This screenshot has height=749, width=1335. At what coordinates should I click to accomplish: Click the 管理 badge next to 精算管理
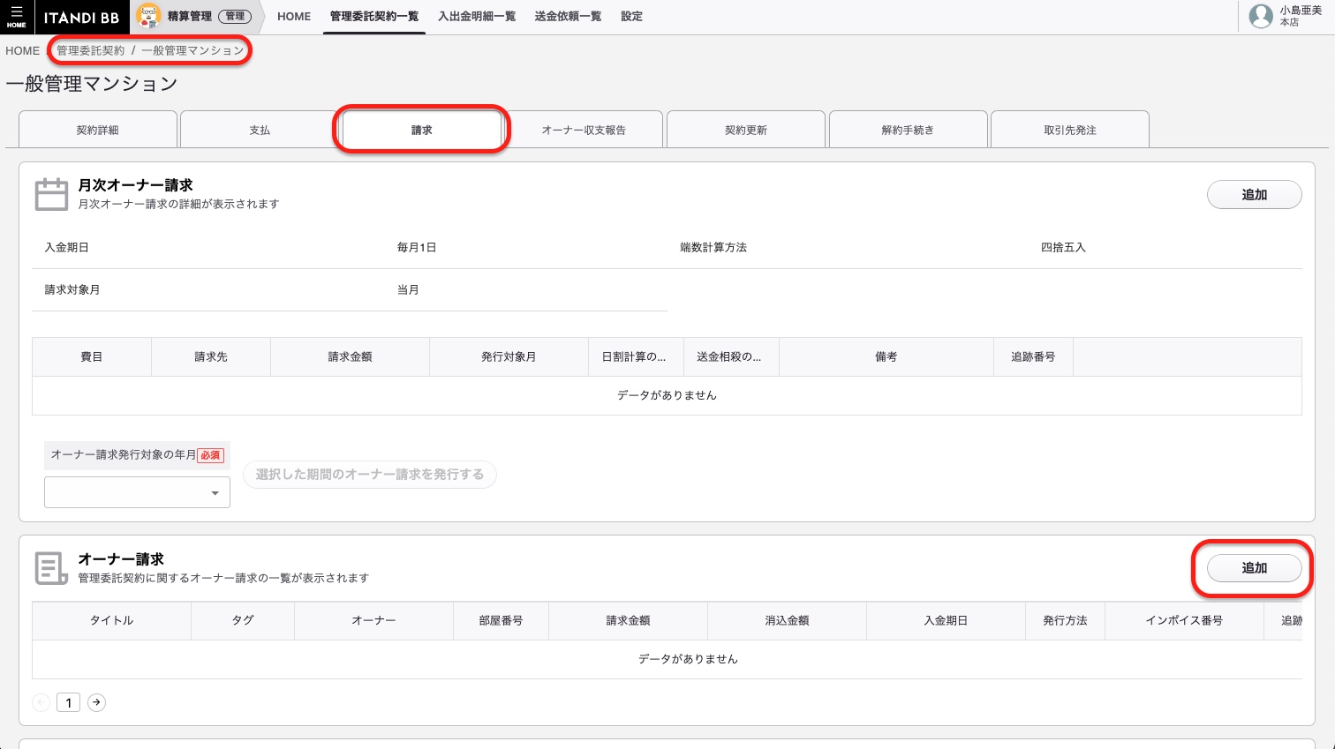coord(235,17)
